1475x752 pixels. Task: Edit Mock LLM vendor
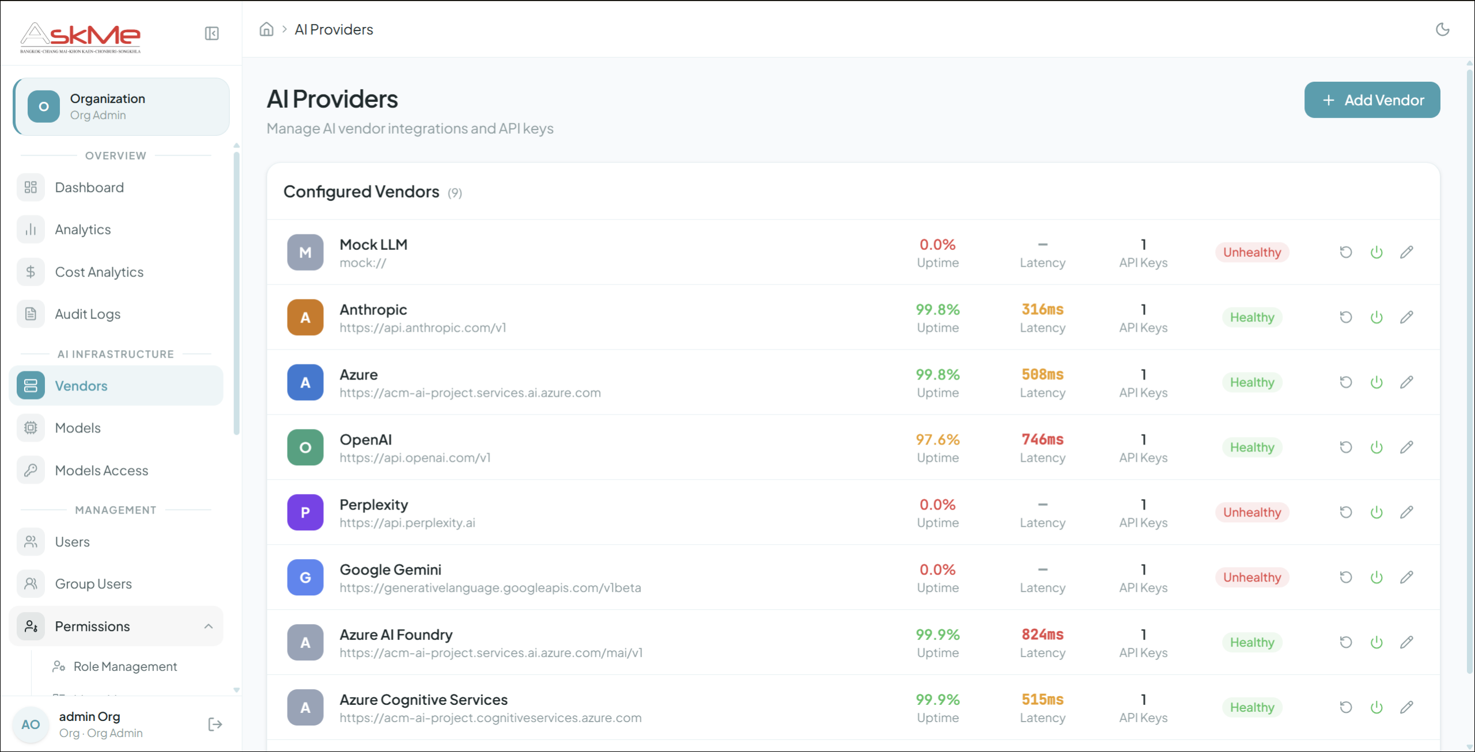pyautogui.click(x=1406, y=252)
